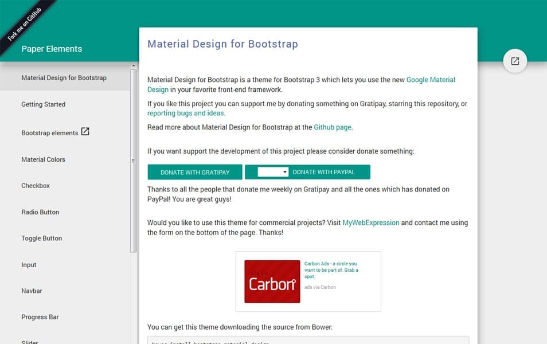Click the dropdown arrow in the PayPal donate control
The height and width of the screenshot is (344, 547).
pos(285,171)
